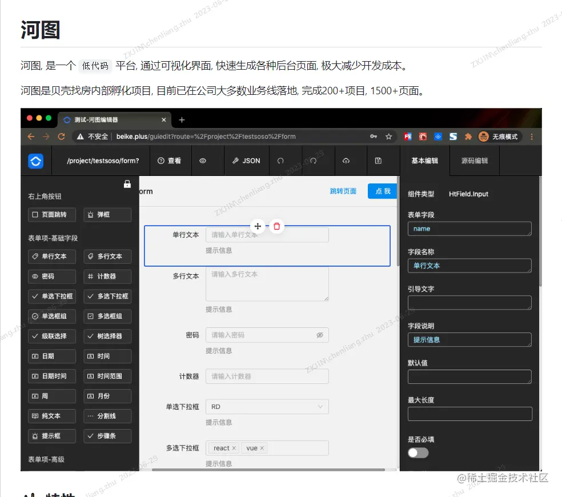Click the 请输入单行文本 input
The image size is (562, 497).
pos(267,235)
